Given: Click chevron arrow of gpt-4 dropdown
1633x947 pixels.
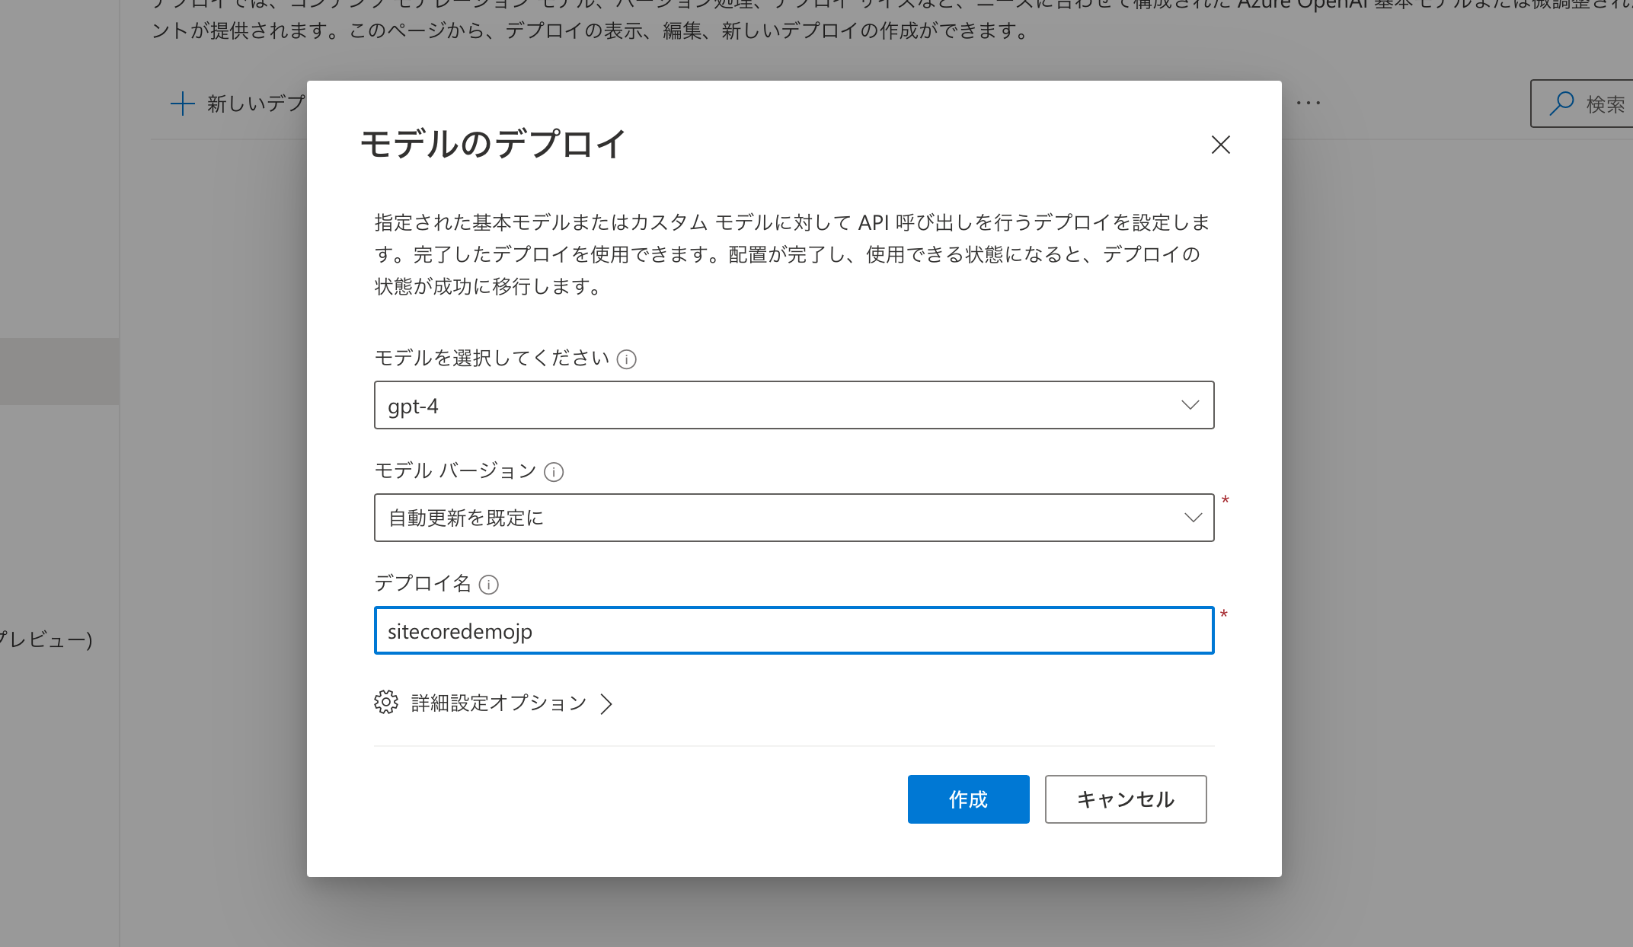Looking at the screenshot, I should click(1190, 405).
